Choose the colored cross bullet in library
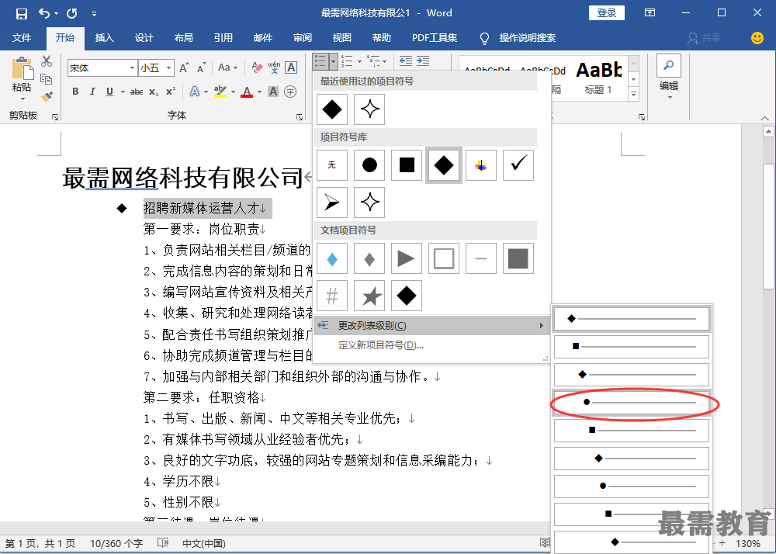 pyautogui.click(x=481, y=164)
